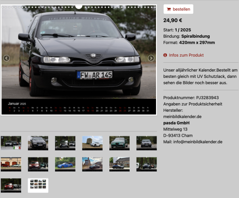Select dark red Alfa front view thumbnail

[x=38, y=164]
